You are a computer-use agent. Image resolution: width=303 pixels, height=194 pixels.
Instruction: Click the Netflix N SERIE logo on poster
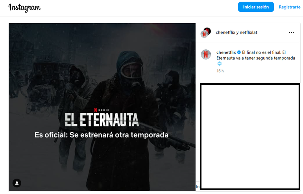pyautogui.click(x=102, y=110)
